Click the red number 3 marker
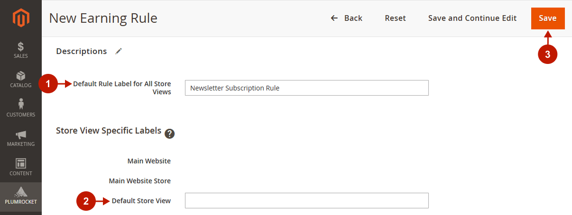This screenshot has width=572, height=215. (x=547, y=54)
